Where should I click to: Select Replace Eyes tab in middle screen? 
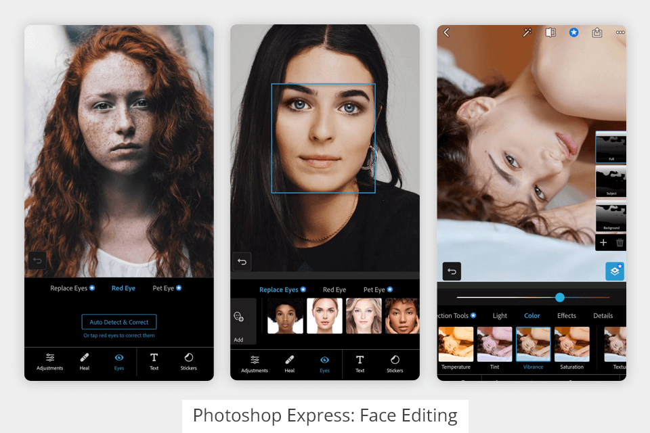tap(283, 290)
